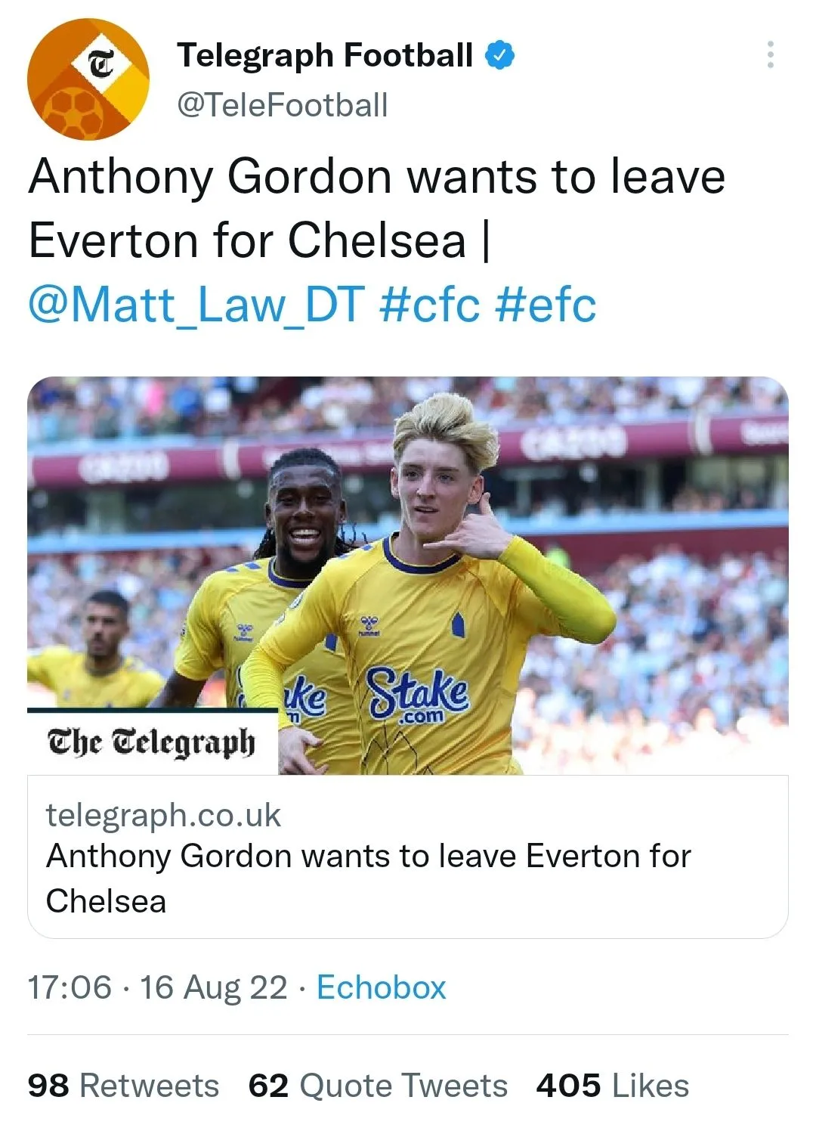Click the #cfc hashtag

click(x=429, y=305)
